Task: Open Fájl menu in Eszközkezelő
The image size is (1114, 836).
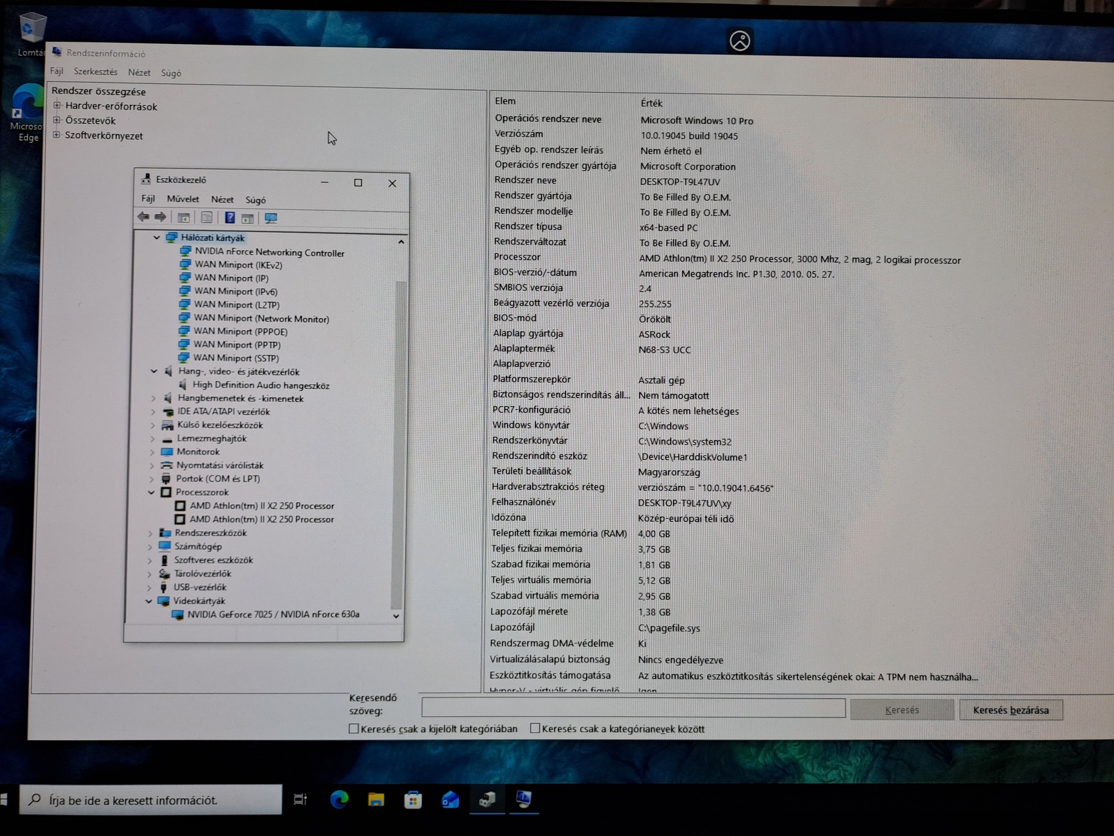Action: (148, 199)
